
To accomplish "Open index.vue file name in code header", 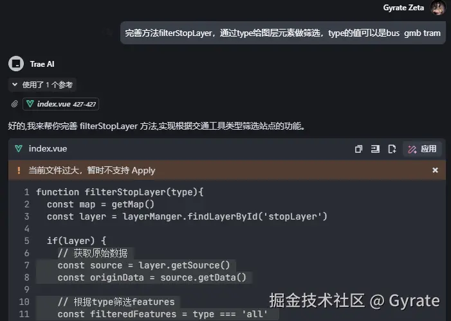I will point(48,148).
